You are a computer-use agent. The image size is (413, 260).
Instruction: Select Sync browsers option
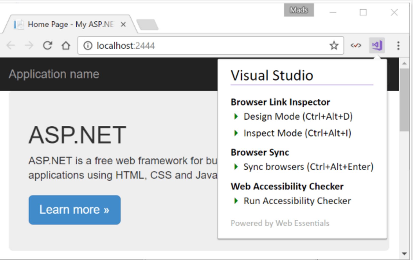tap(308, 167)
